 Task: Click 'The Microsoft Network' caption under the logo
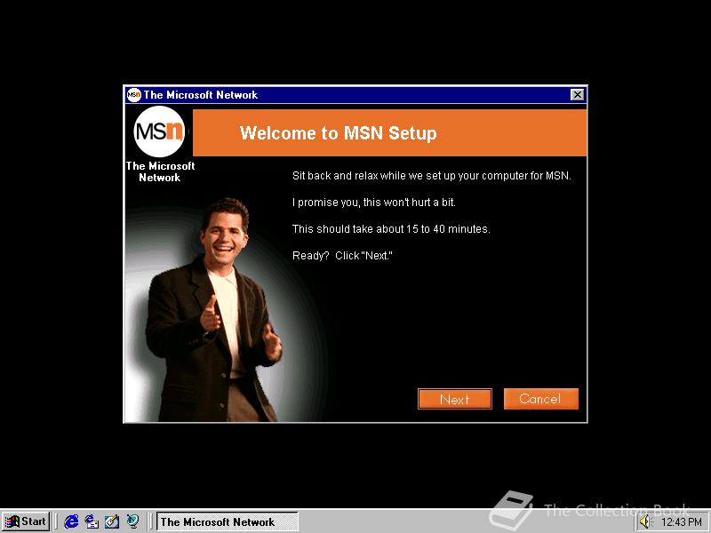point(160,171)
